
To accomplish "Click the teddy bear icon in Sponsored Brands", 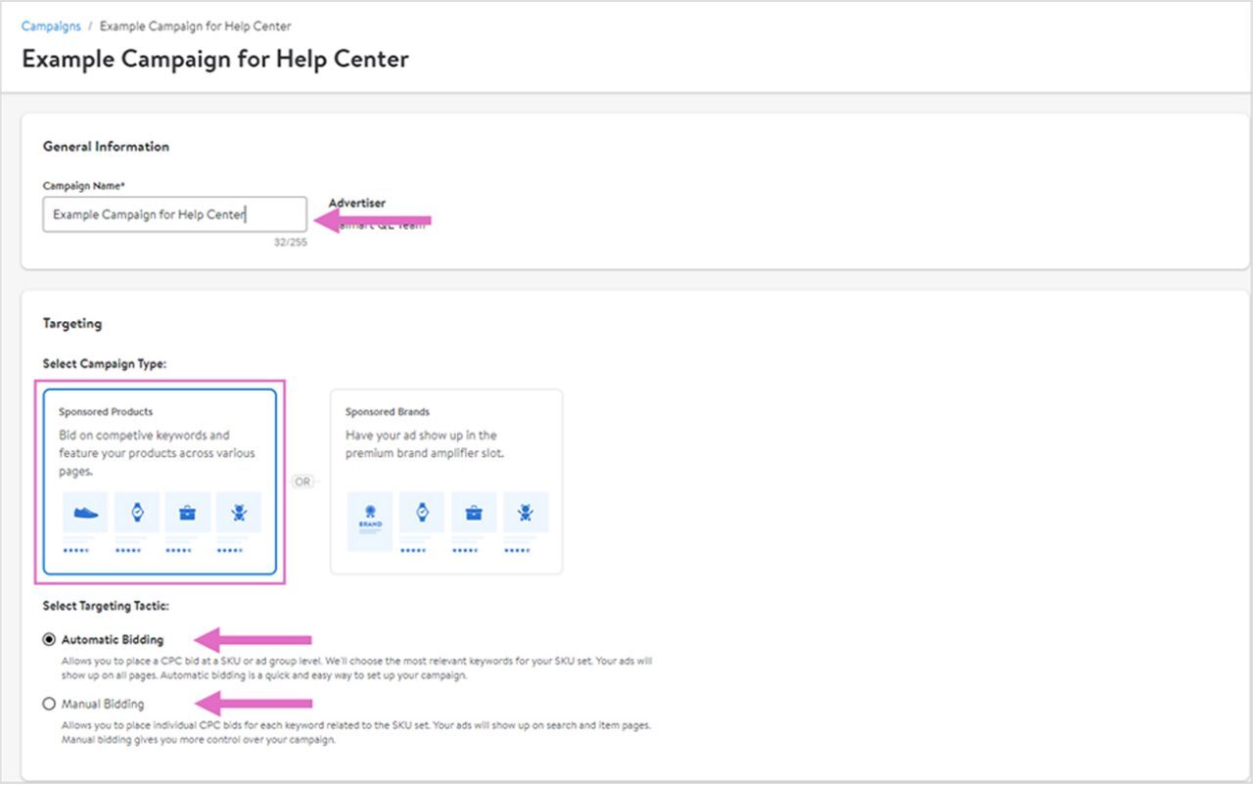I will [526, 511].
